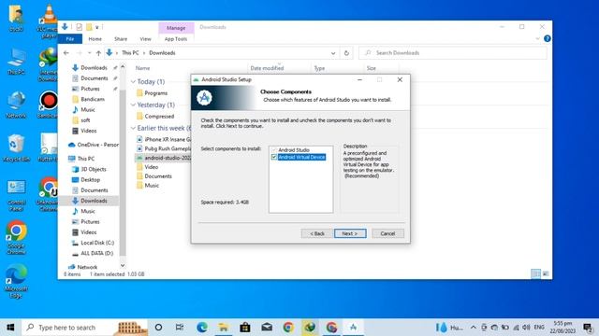Screen dimensions: 599x336
Task: Open the File tab in Explorer
Action: click(70, 39)
